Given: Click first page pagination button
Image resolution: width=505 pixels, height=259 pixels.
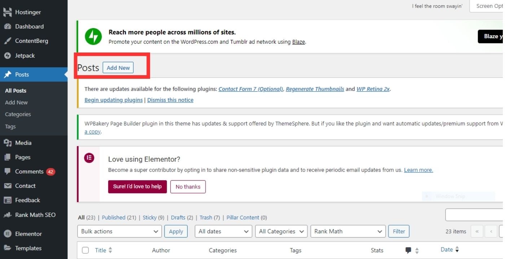Looking at the screenshot, I should [477, 231].
